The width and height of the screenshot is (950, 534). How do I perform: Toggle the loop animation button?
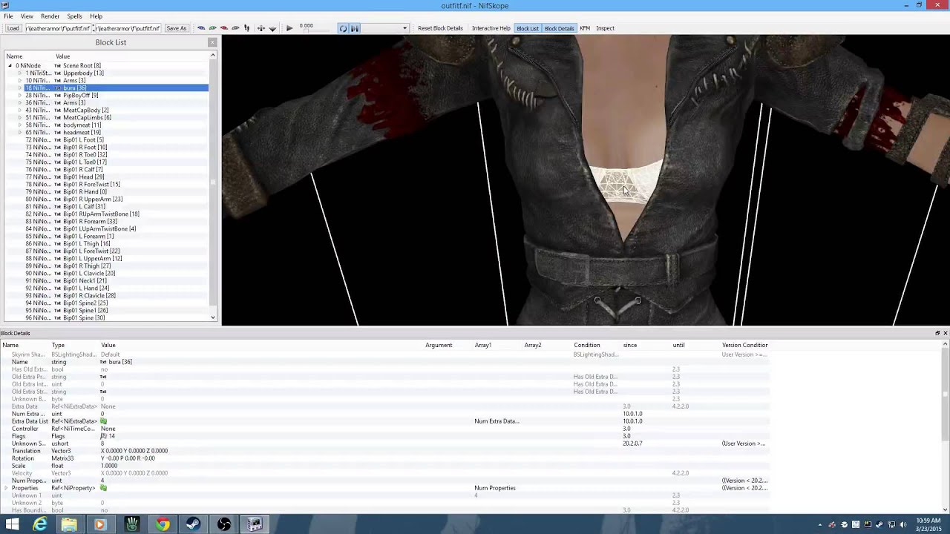point(343,28)
